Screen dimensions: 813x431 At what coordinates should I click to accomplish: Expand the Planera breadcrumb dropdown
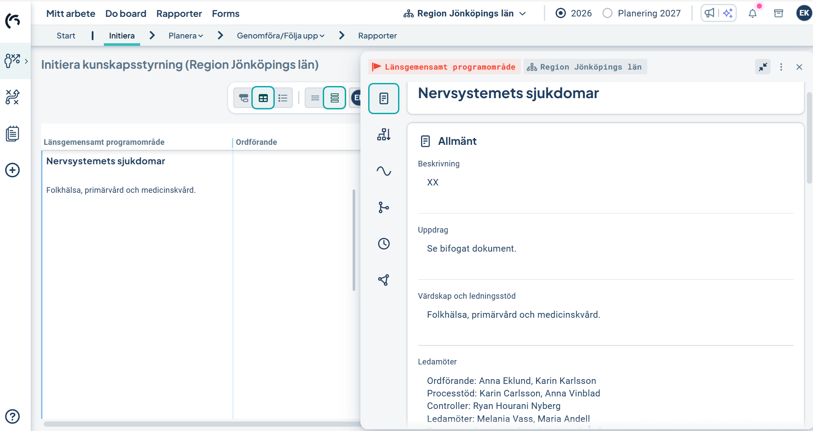point(185,35)
